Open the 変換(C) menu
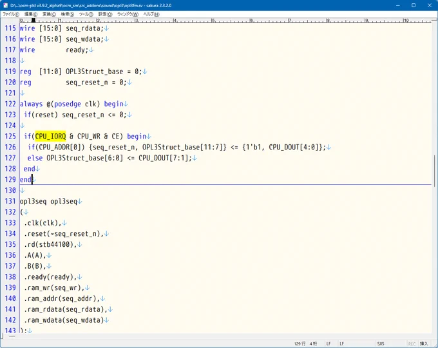This screenshot has width=438, height=348. click(49, 14)
